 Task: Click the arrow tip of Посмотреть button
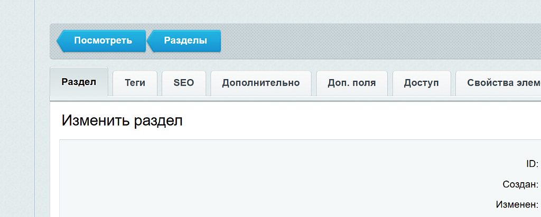(59, 41)
